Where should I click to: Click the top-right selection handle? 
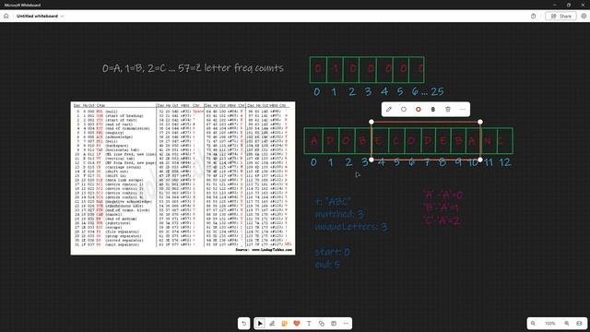click(480, 122)
